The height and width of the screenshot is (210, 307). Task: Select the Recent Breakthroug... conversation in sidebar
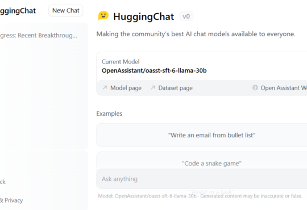[x=39, y=35]
